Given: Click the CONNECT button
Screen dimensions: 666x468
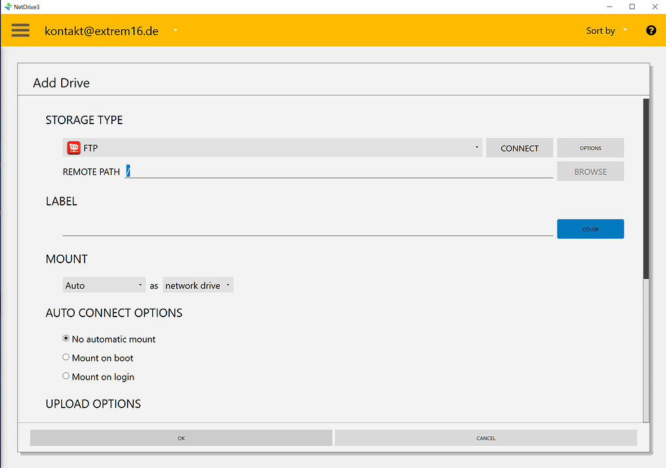Looking at the screenshot, I should tap(519, 148).
